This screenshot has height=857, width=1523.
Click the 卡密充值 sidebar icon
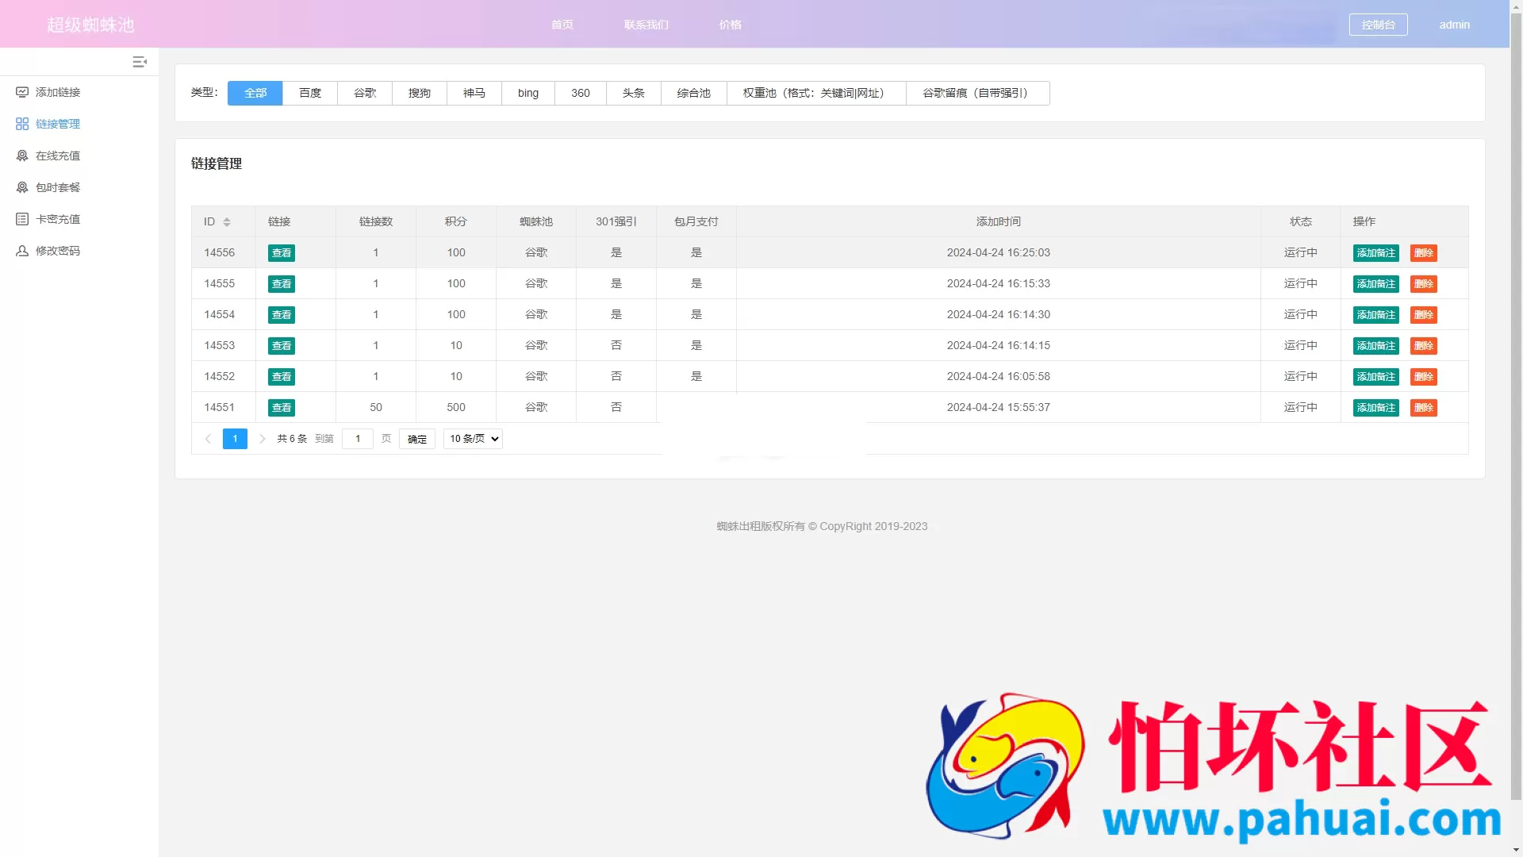[22, 219]
